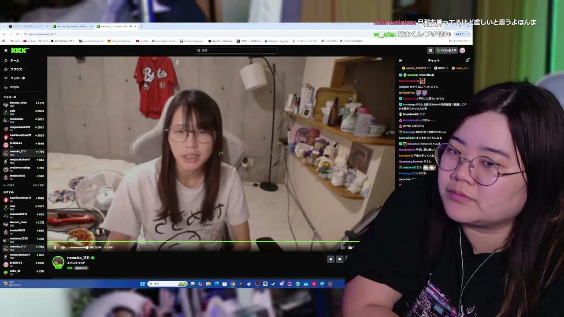Click the Kick search field
The height and width of the screenshot is (317, 564).
coord(236,51)
